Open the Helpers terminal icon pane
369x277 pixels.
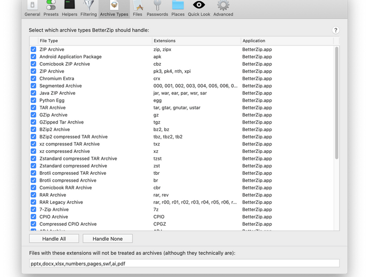click(x=70, y=9)
